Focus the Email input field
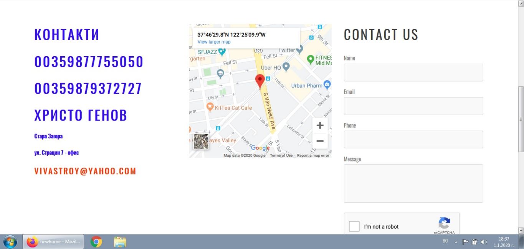524x249 pixels. [413, 106]
